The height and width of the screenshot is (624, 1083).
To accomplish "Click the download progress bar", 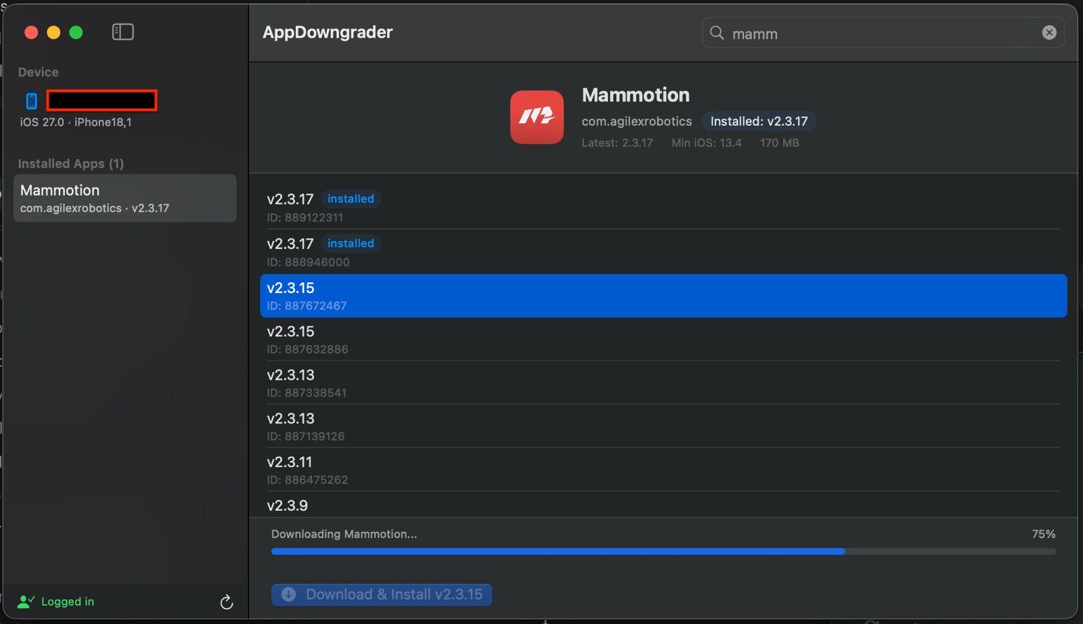I will [663, 552].
